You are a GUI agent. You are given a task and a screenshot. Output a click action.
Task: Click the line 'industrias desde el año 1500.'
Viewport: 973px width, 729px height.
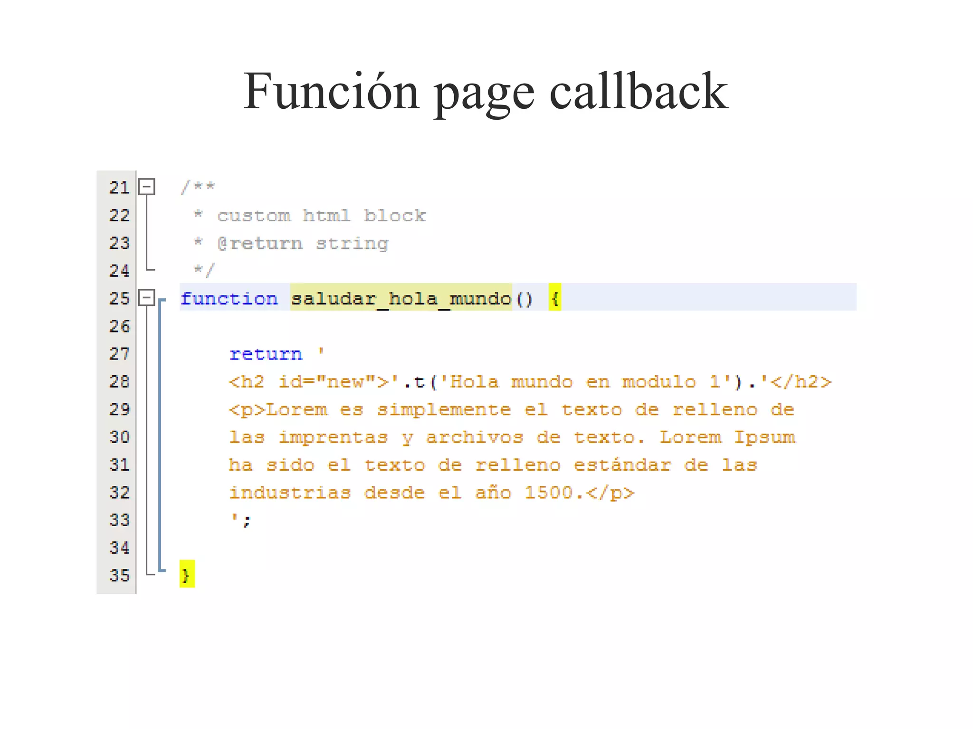click(432, 493)
